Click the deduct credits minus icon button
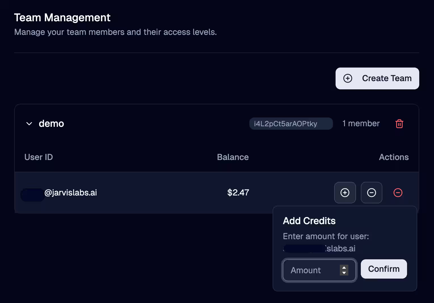Screen dimensions: 434x303 pos(372,193)
